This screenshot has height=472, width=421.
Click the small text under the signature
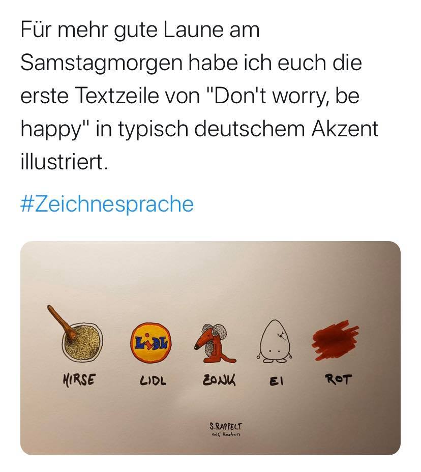225,434
